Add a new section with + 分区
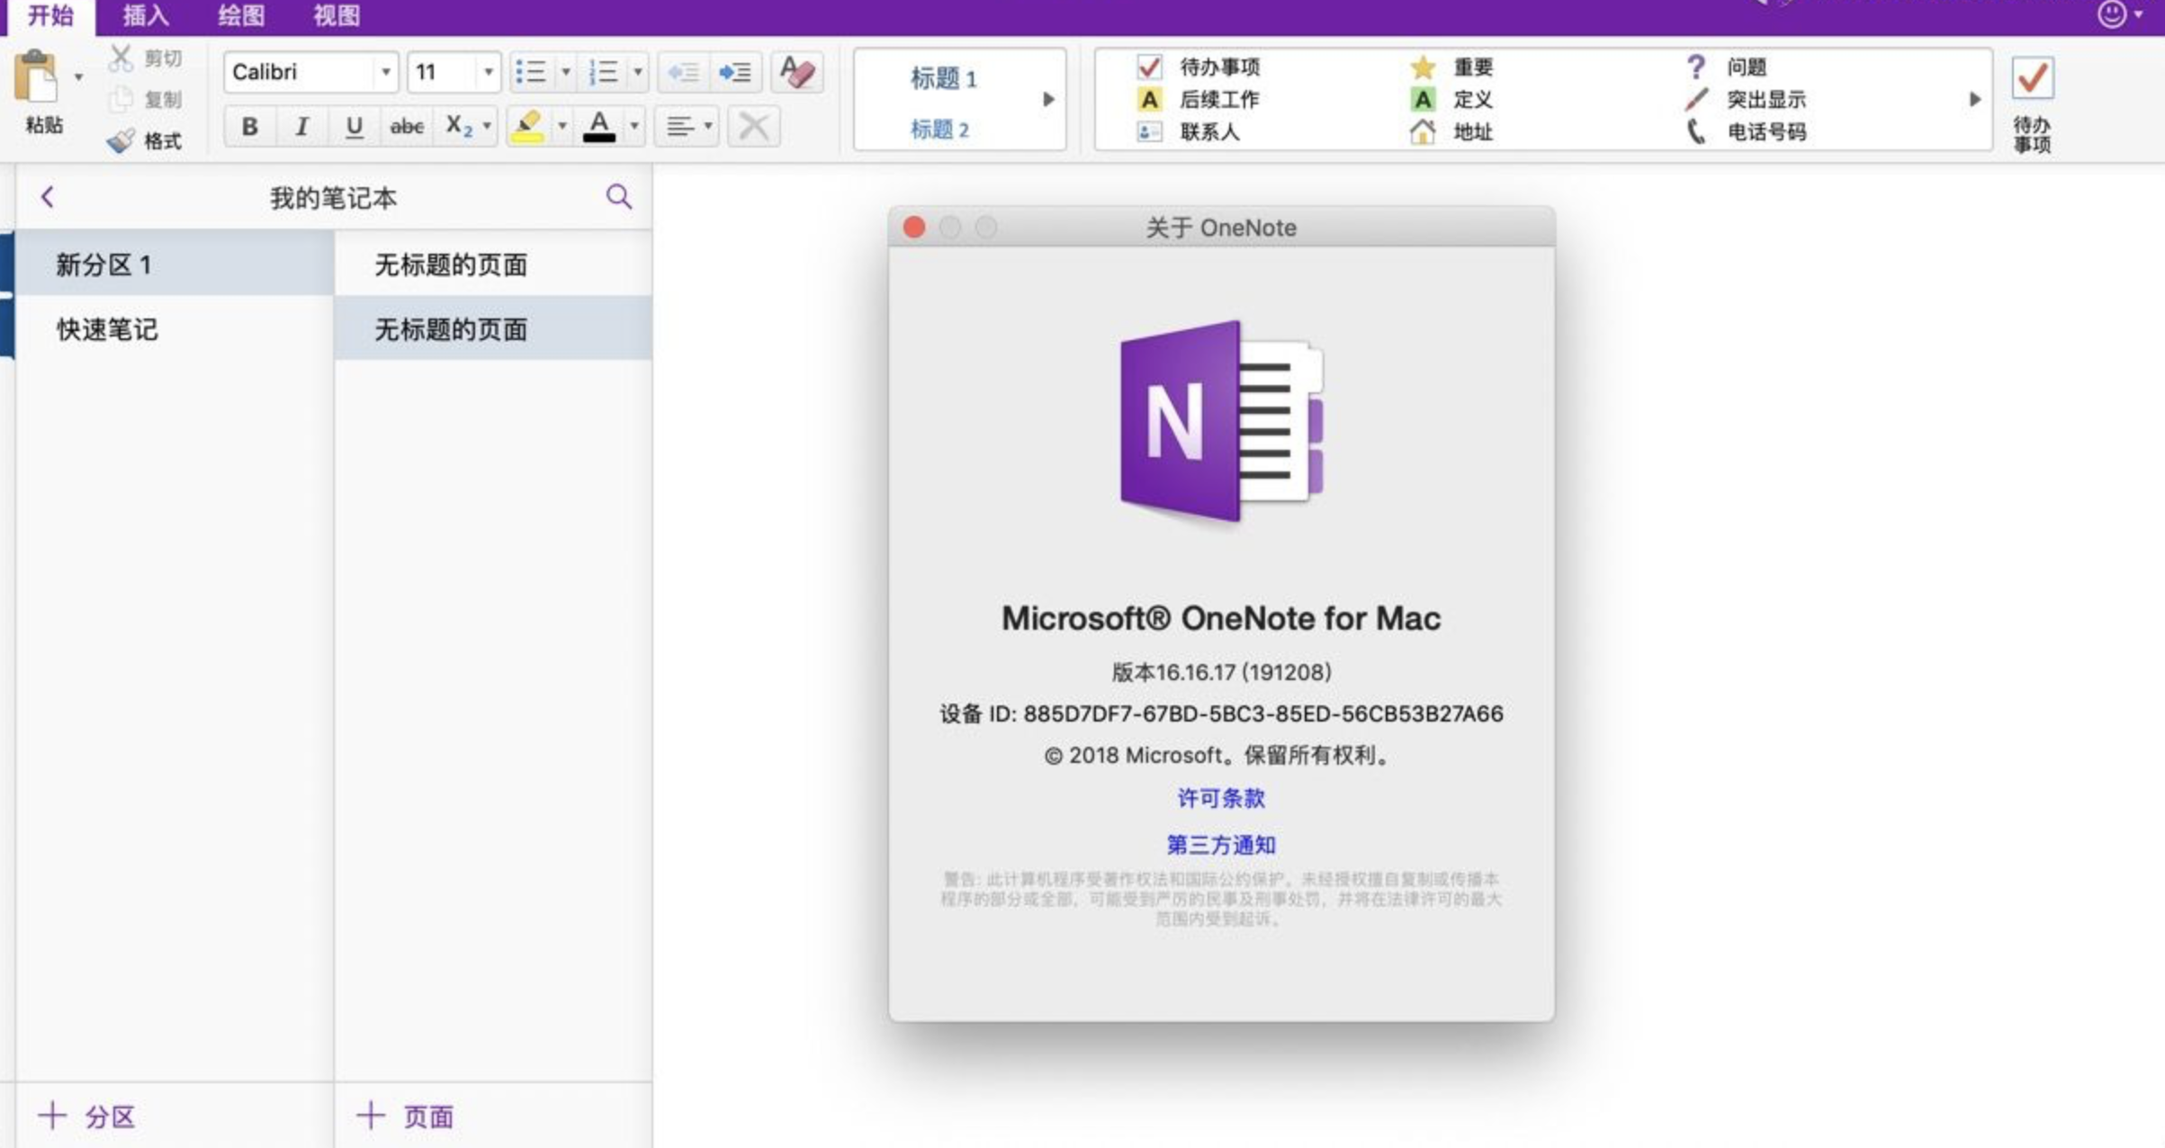This screenshot has height=1148, width=2165. [86, 1117]
